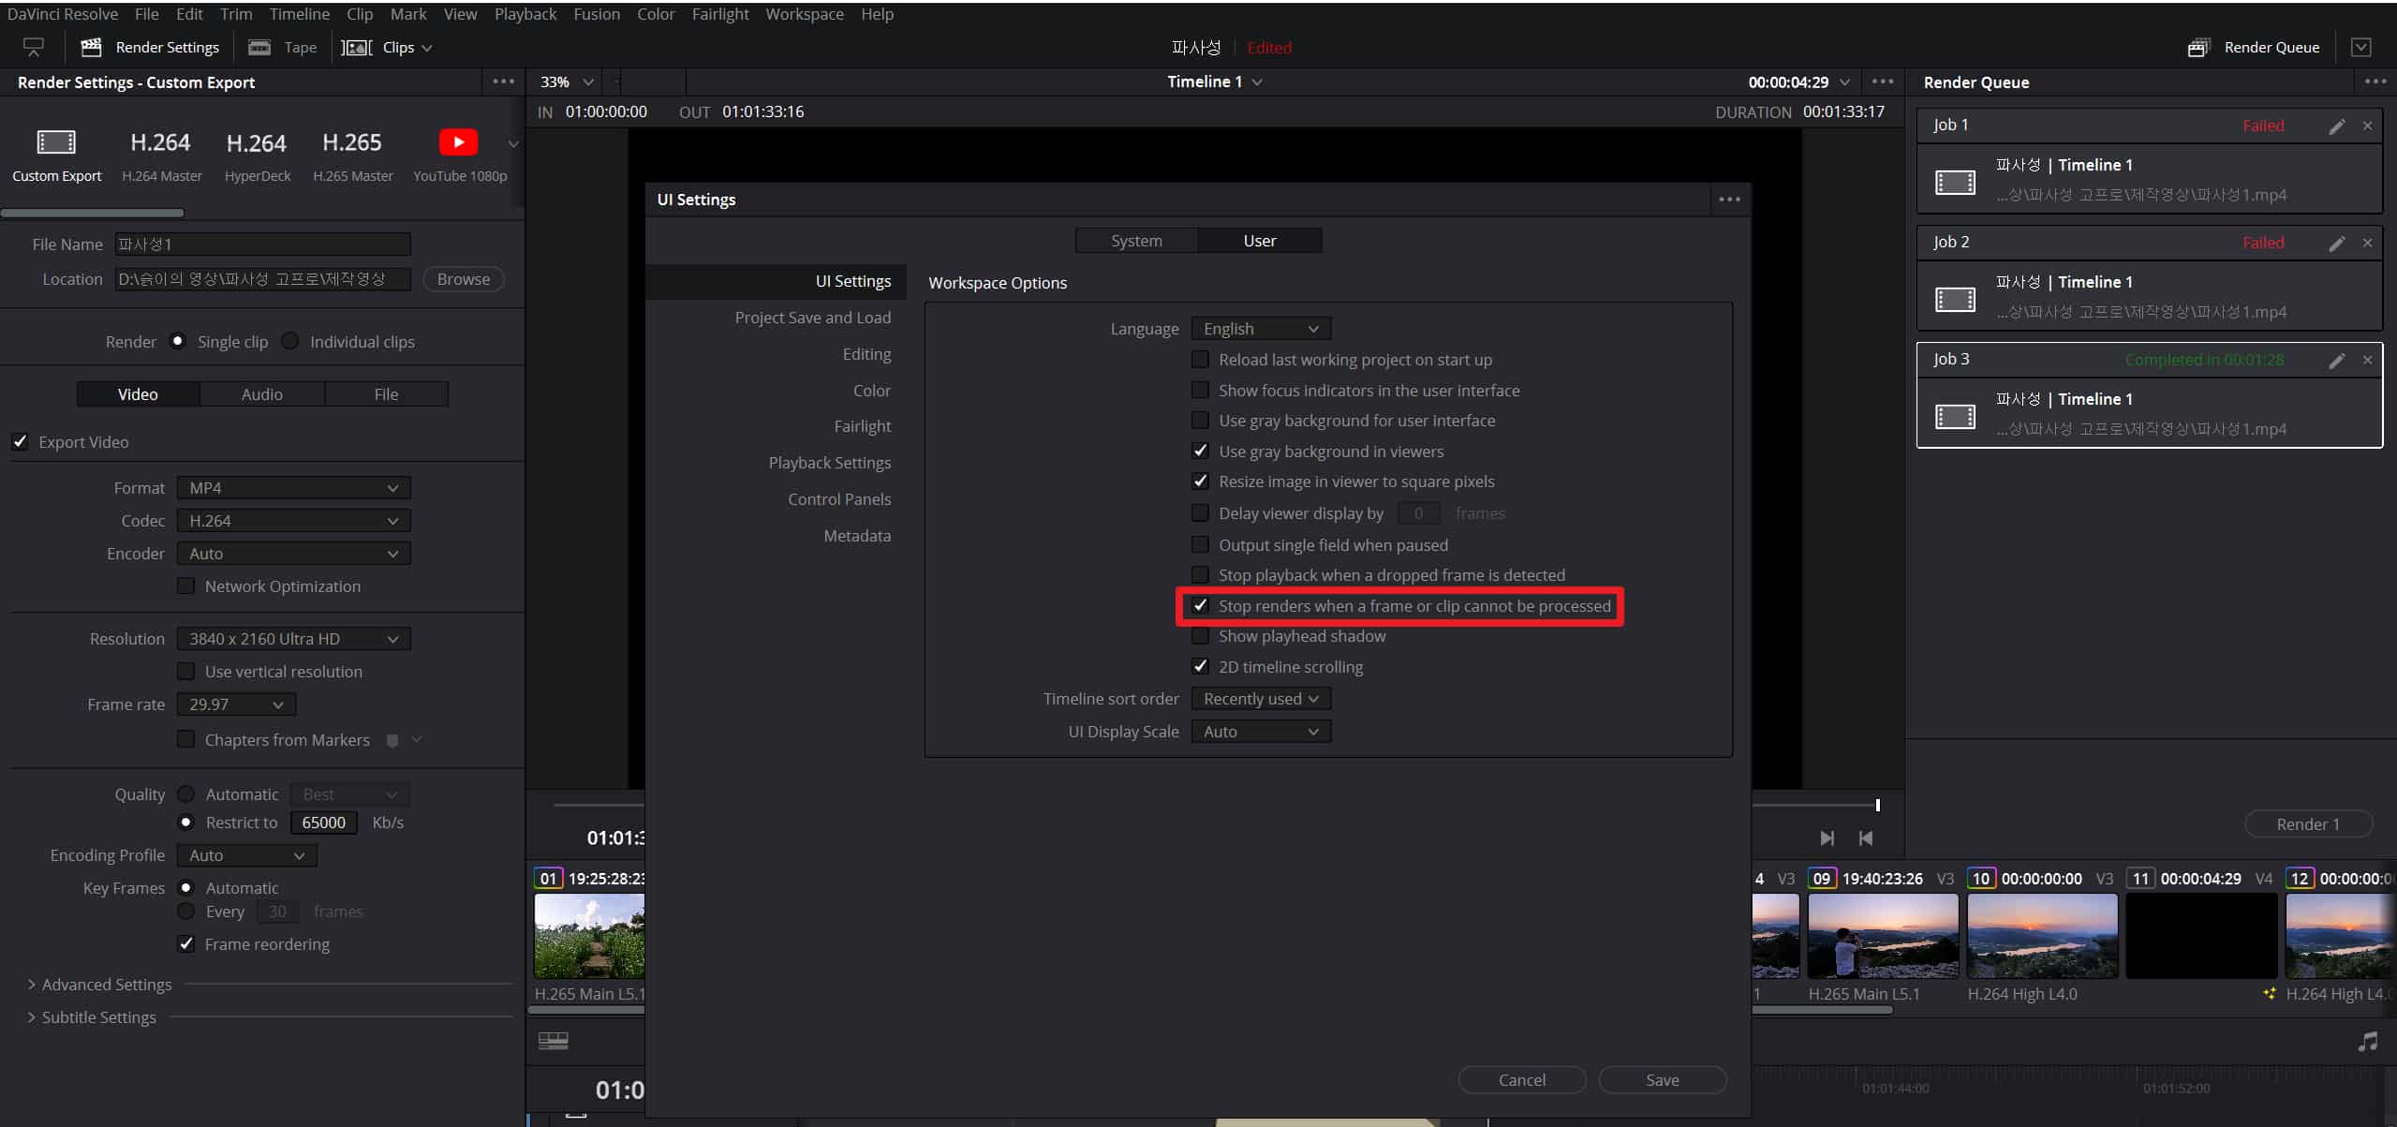Open the Fairlight menu in menu bar
2397x1127 pixels.
pyautogui.click(x=719, y=14)
